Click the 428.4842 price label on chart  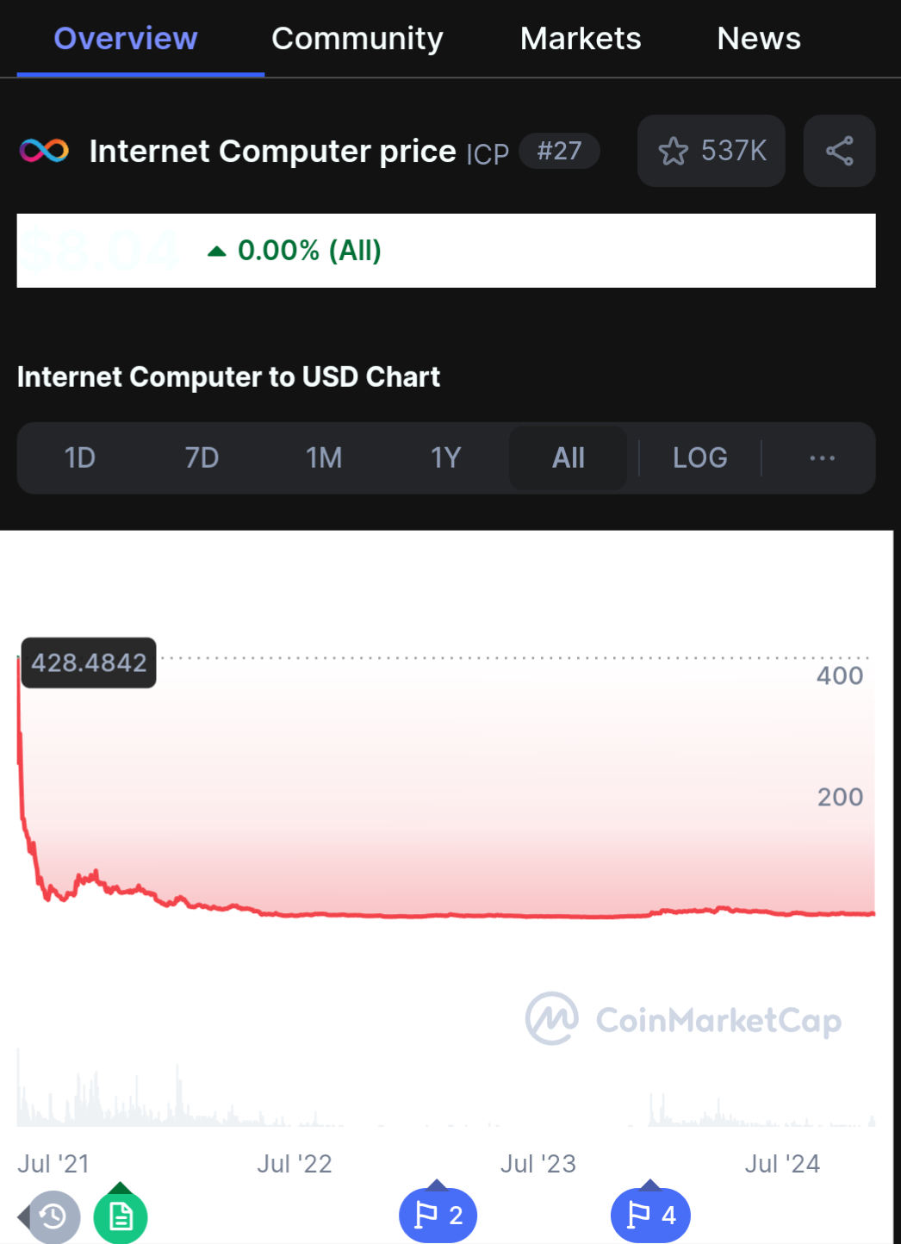tap(89, 662)
